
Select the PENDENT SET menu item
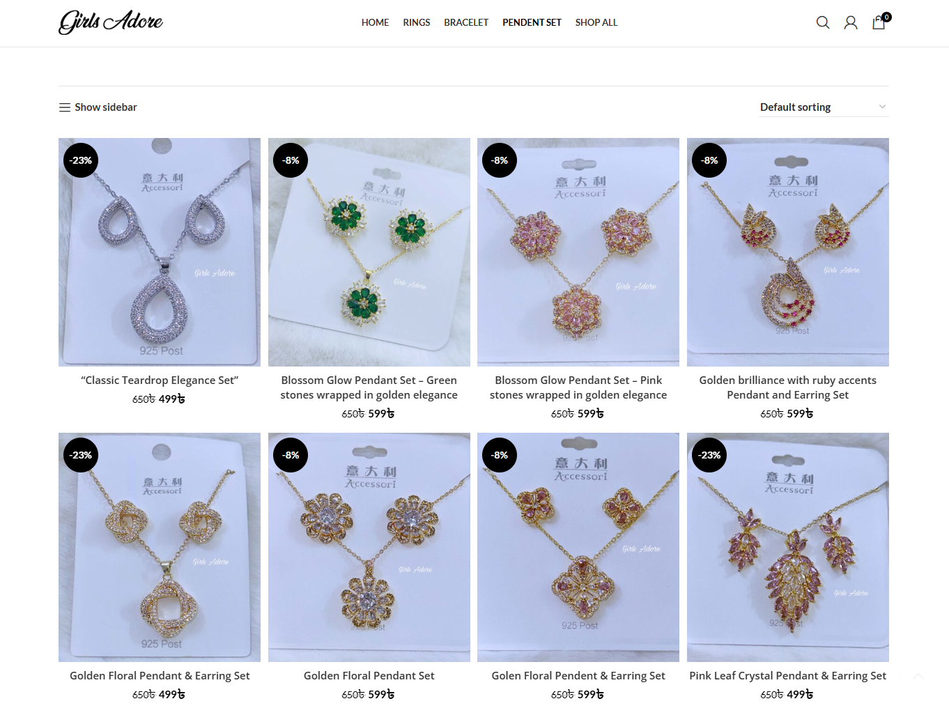(x=532, y=22)
